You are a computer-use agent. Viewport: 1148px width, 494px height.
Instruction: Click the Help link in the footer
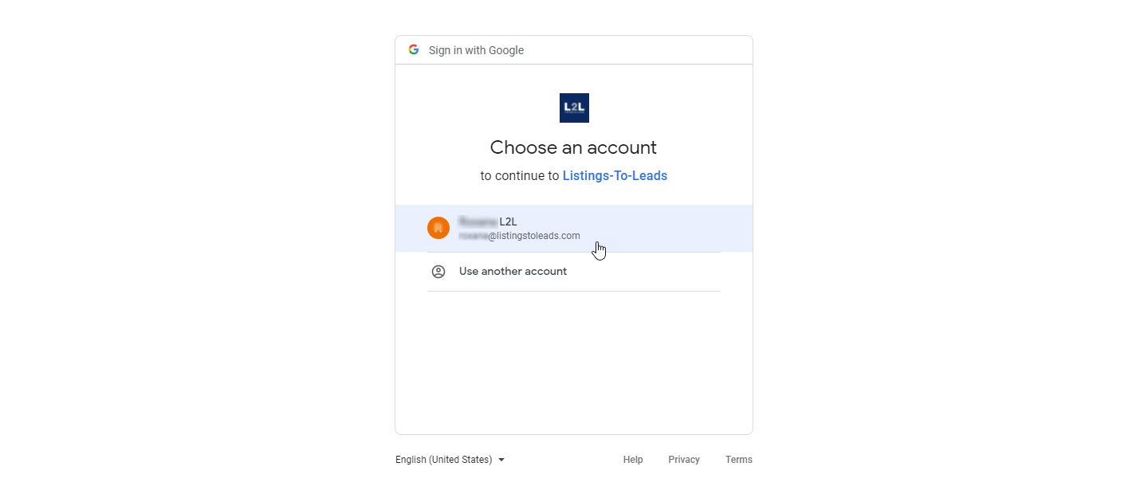pos(632,459)
